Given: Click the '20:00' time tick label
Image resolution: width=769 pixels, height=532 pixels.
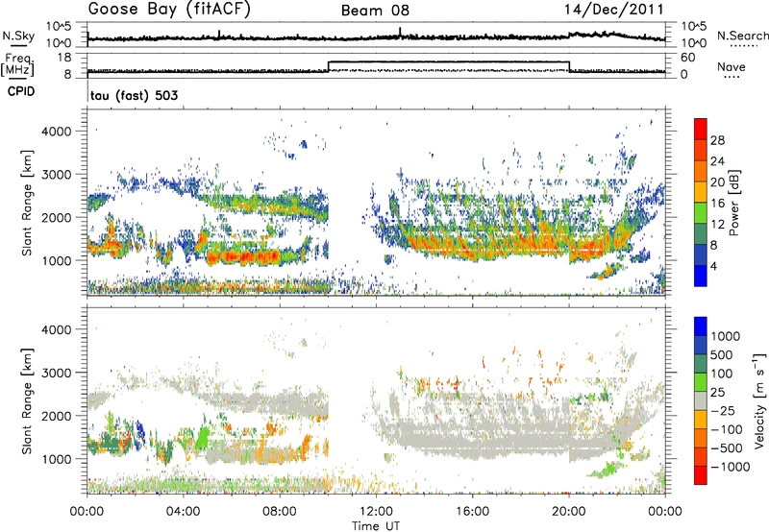Looking at the screenshot, I should pyautogui.click(x=569, y=512).
